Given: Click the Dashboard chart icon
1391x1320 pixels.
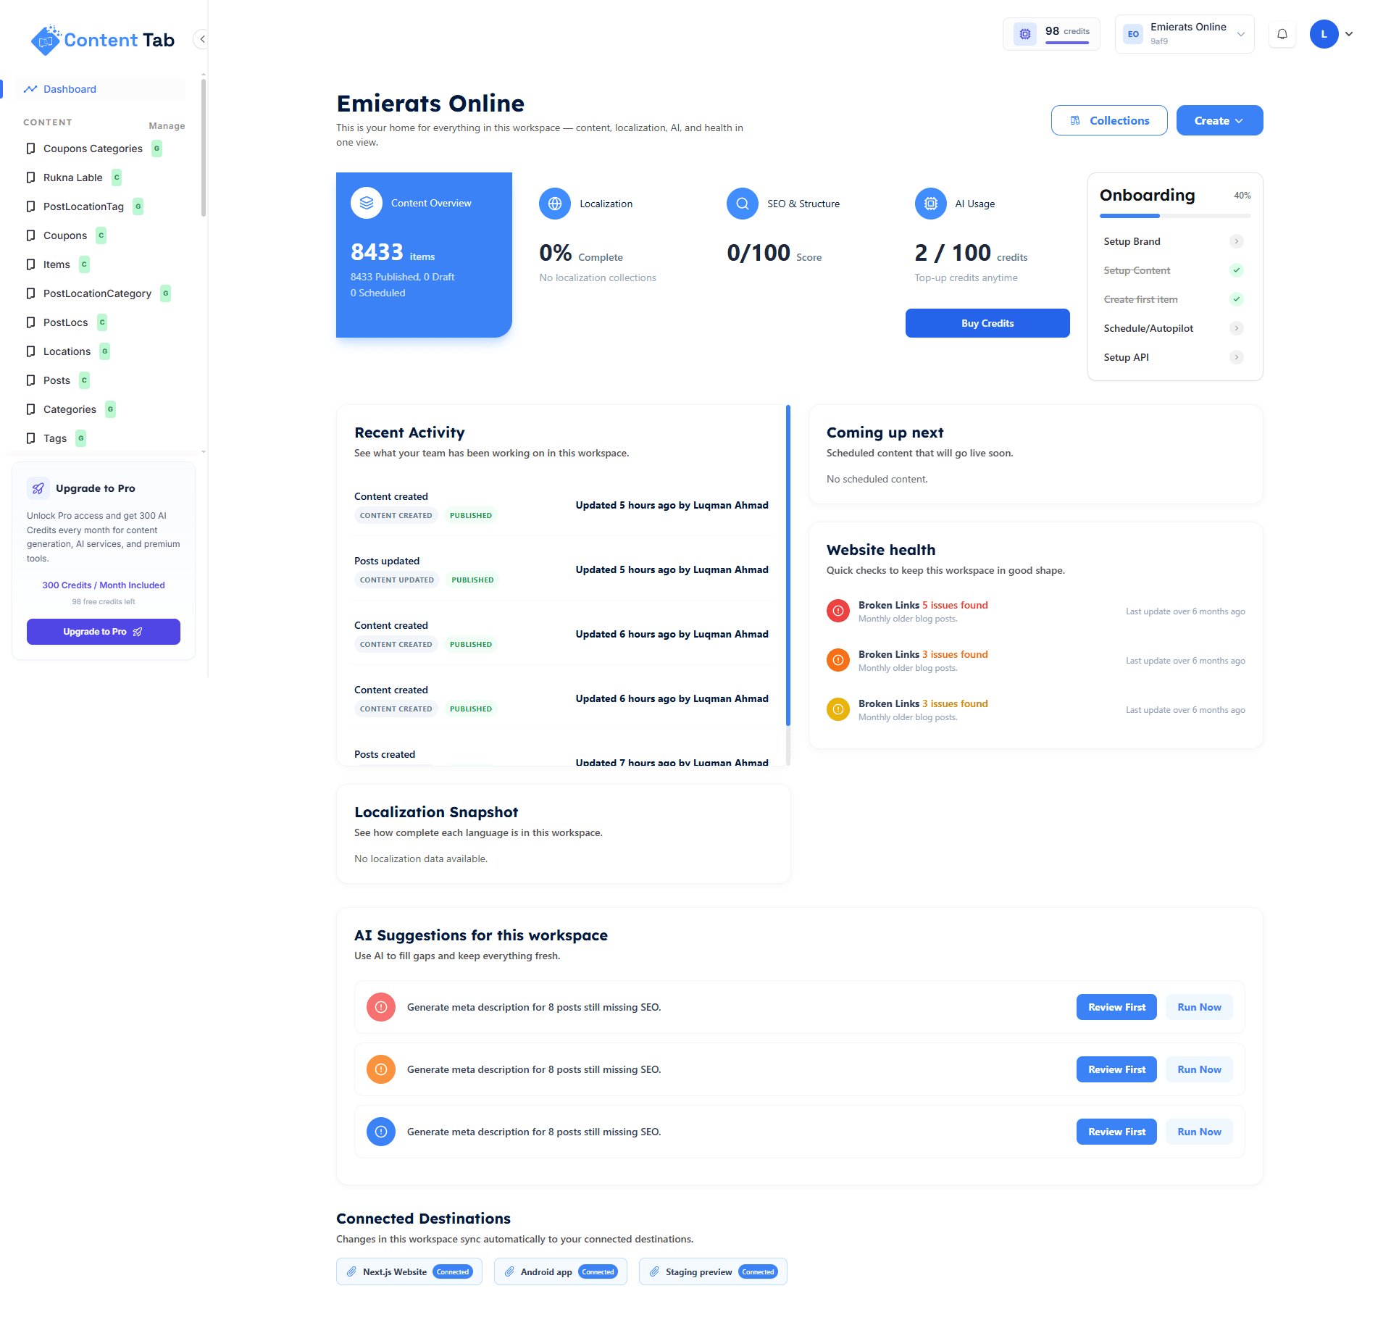Looking at the screenshot, I should pos(30,89).
